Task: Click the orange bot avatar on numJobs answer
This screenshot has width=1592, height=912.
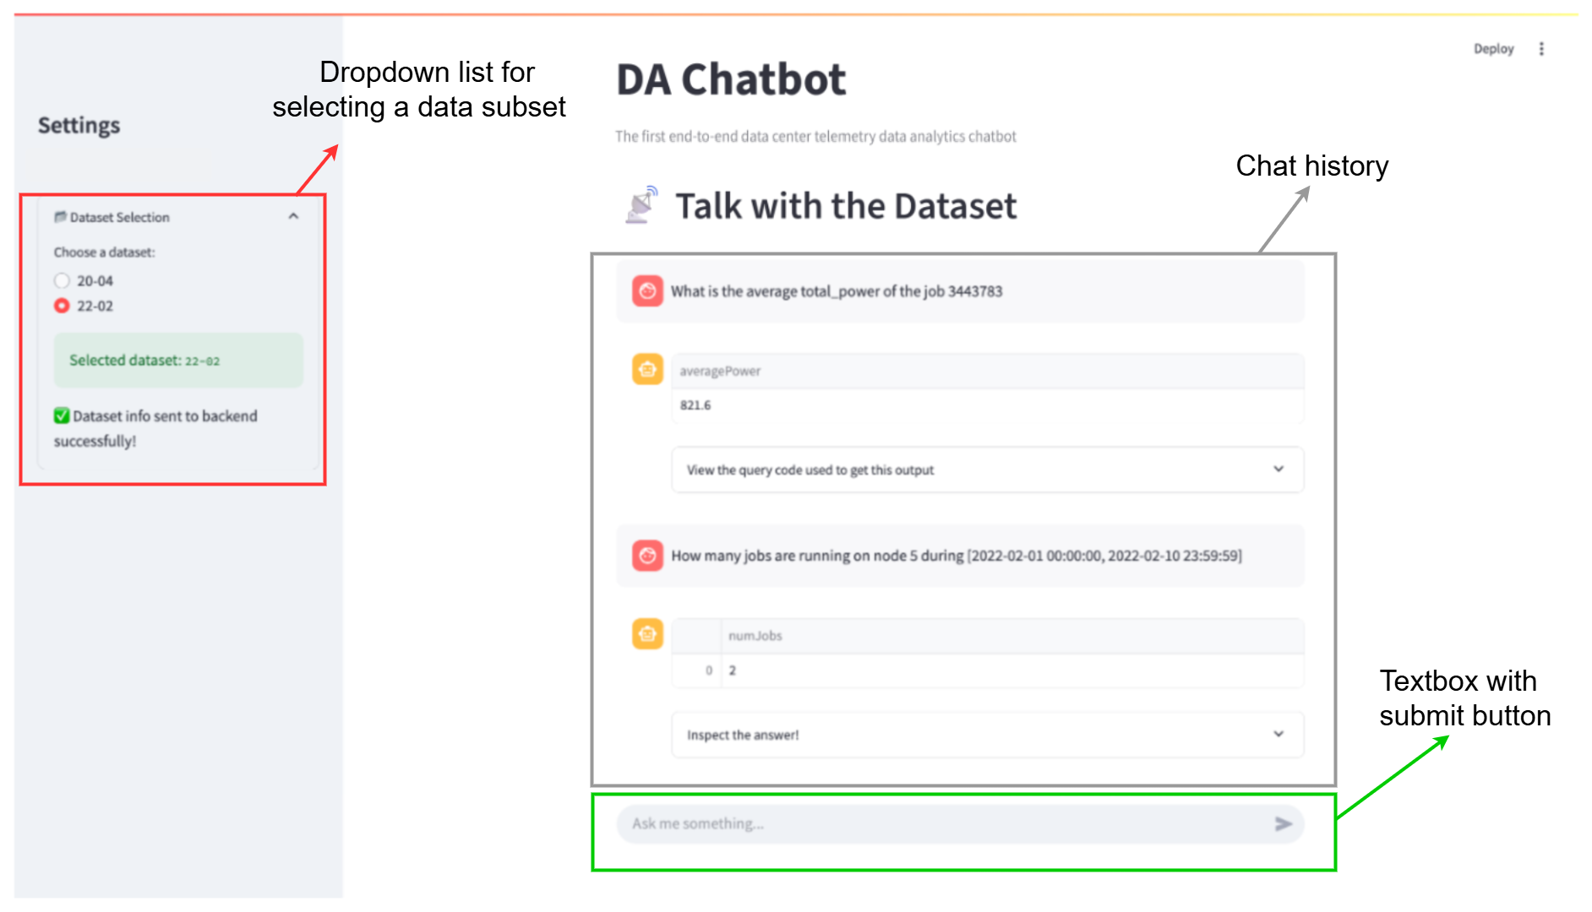Action: (647, 633)
